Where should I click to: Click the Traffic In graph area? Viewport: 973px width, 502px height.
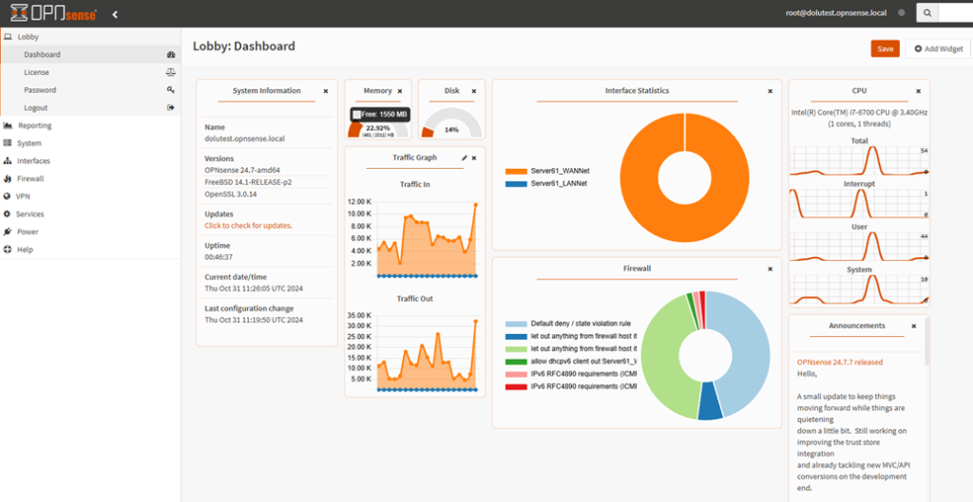[x=427, y=238]
